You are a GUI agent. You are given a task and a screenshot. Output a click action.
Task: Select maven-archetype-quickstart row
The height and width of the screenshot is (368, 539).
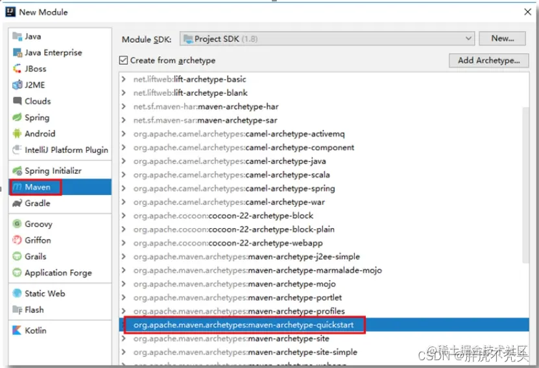click(x=324, y=325)
